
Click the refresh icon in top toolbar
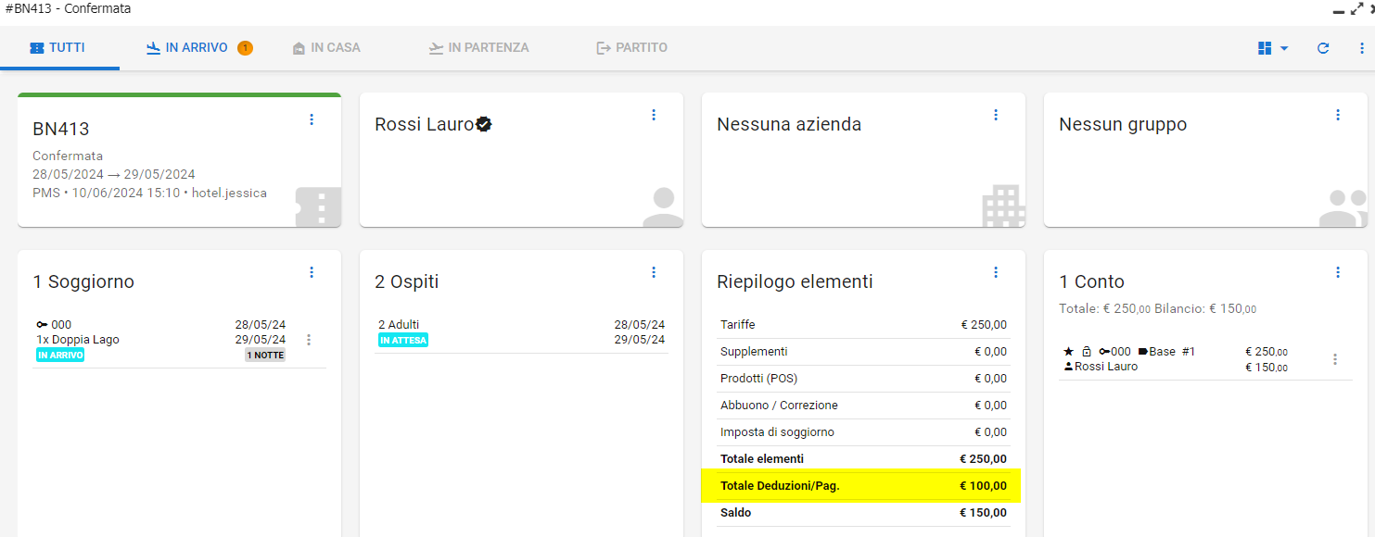click(x=1323, y=48)
